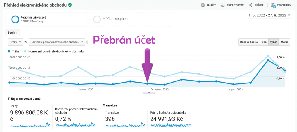
Task: Collapse the graph using the small arrow handle
Action: [149, 93]
